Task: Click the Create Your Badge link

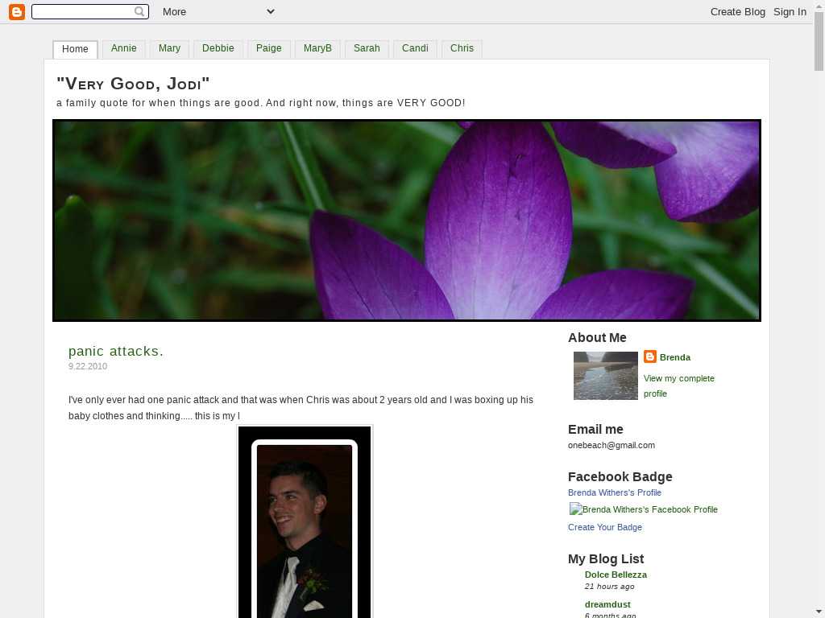Action: click(x=604, y=527)
